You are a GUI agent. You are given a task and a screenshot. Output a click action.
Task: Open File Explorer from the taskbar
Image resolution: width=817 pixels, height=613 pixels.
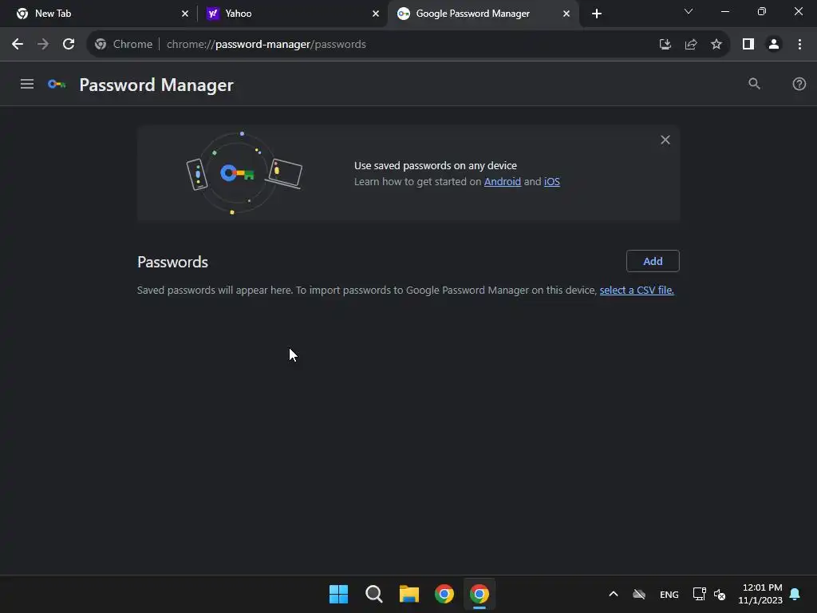(x=409, y=594)
